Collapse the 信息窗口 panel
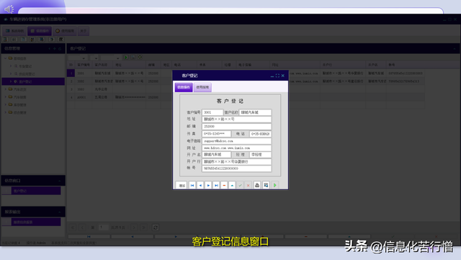Viewport: 461px width, 260px height. (x=59, y=181)
